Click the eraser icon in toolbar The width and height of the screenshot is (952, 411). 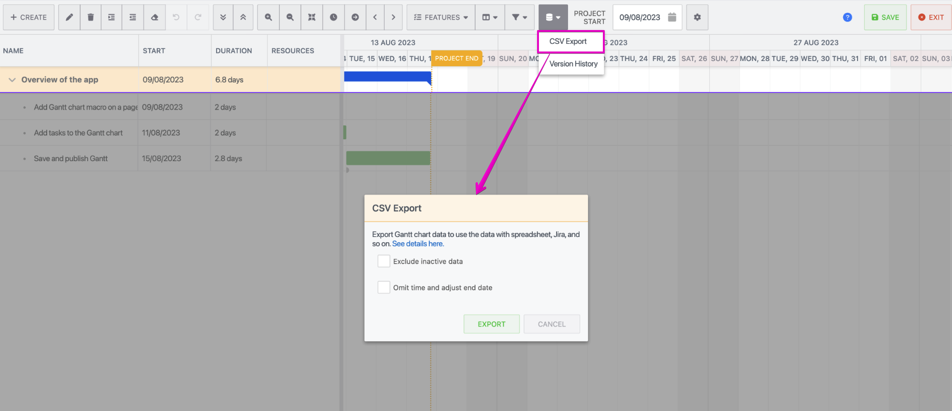click(155, 17)
